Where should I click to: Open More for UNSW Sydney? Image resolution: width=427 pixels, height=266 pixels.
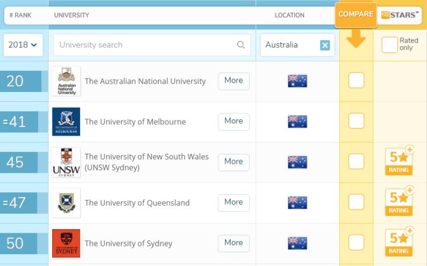[234, 162]
